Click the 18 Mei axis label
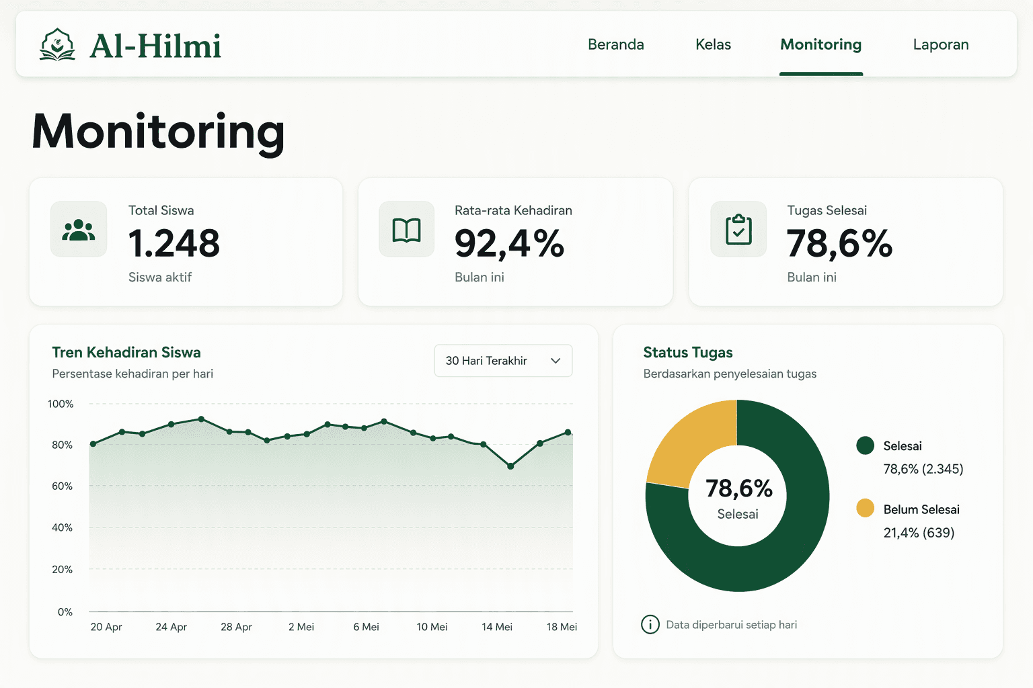Viewport: 1033px width, 688px height. [x=562, y=627]
